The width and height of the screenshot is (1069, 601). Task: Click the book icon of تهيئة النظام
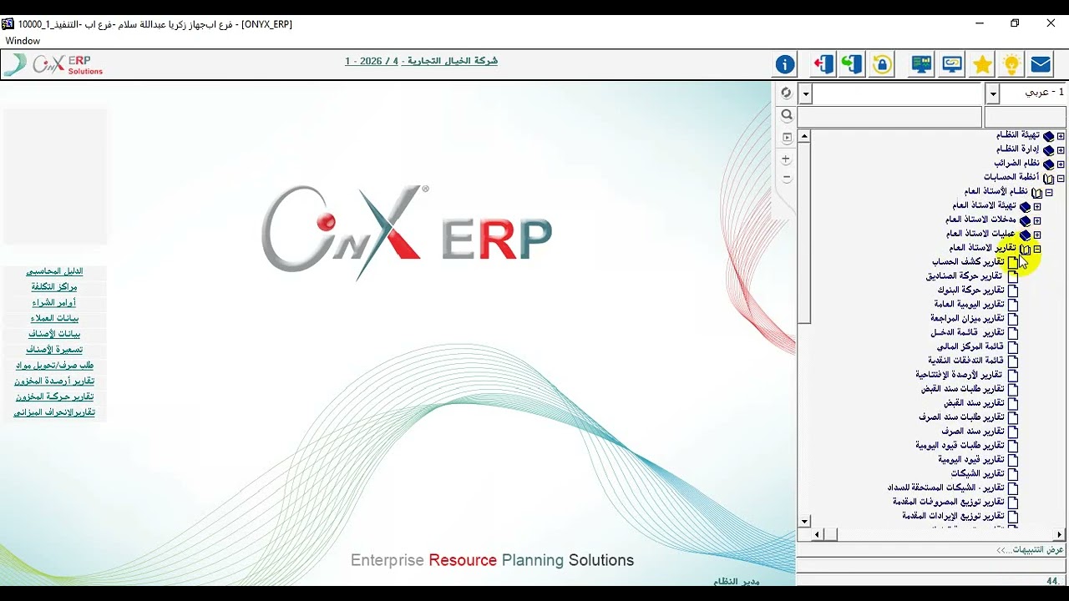(x=1048, y=136)
